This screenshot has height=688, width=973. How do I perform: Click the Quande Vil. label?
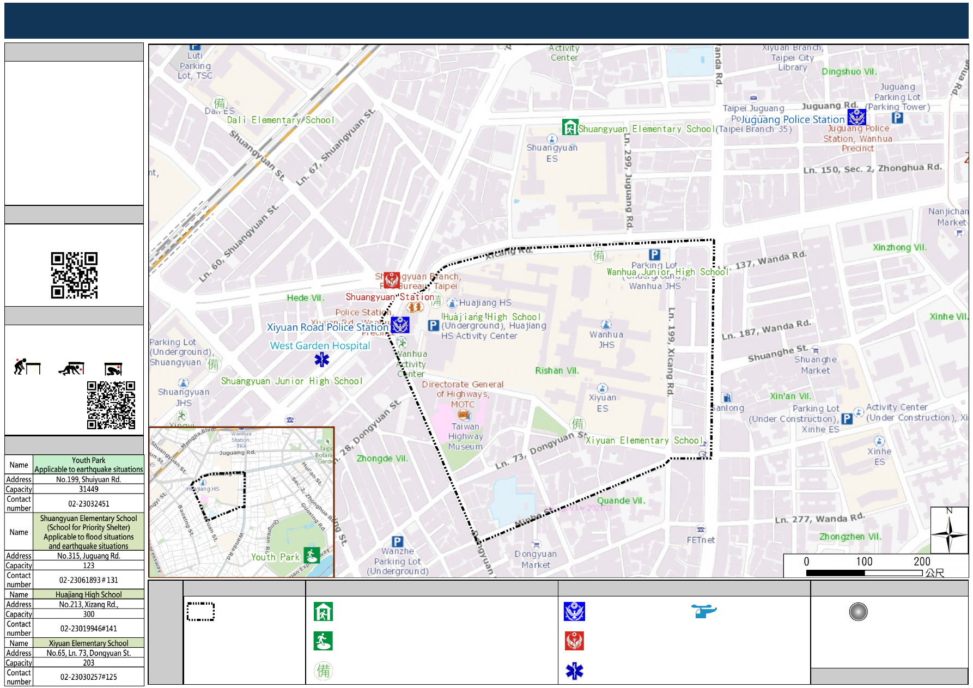pos(621,501)
